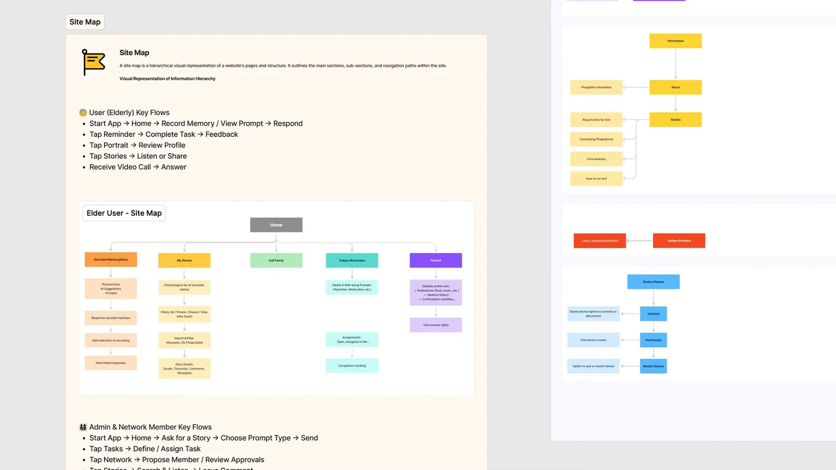Click the 'Card anatomy' box
Viewport: 836px width, 470px height.
[x=596, y=159]
